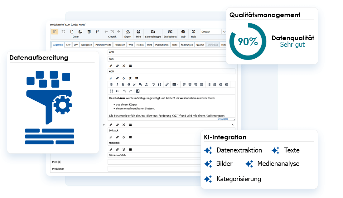Image resolution: width=343 pixels, height=198 pixels.
Task: Center align the text
Action: [x=190, y=85]
